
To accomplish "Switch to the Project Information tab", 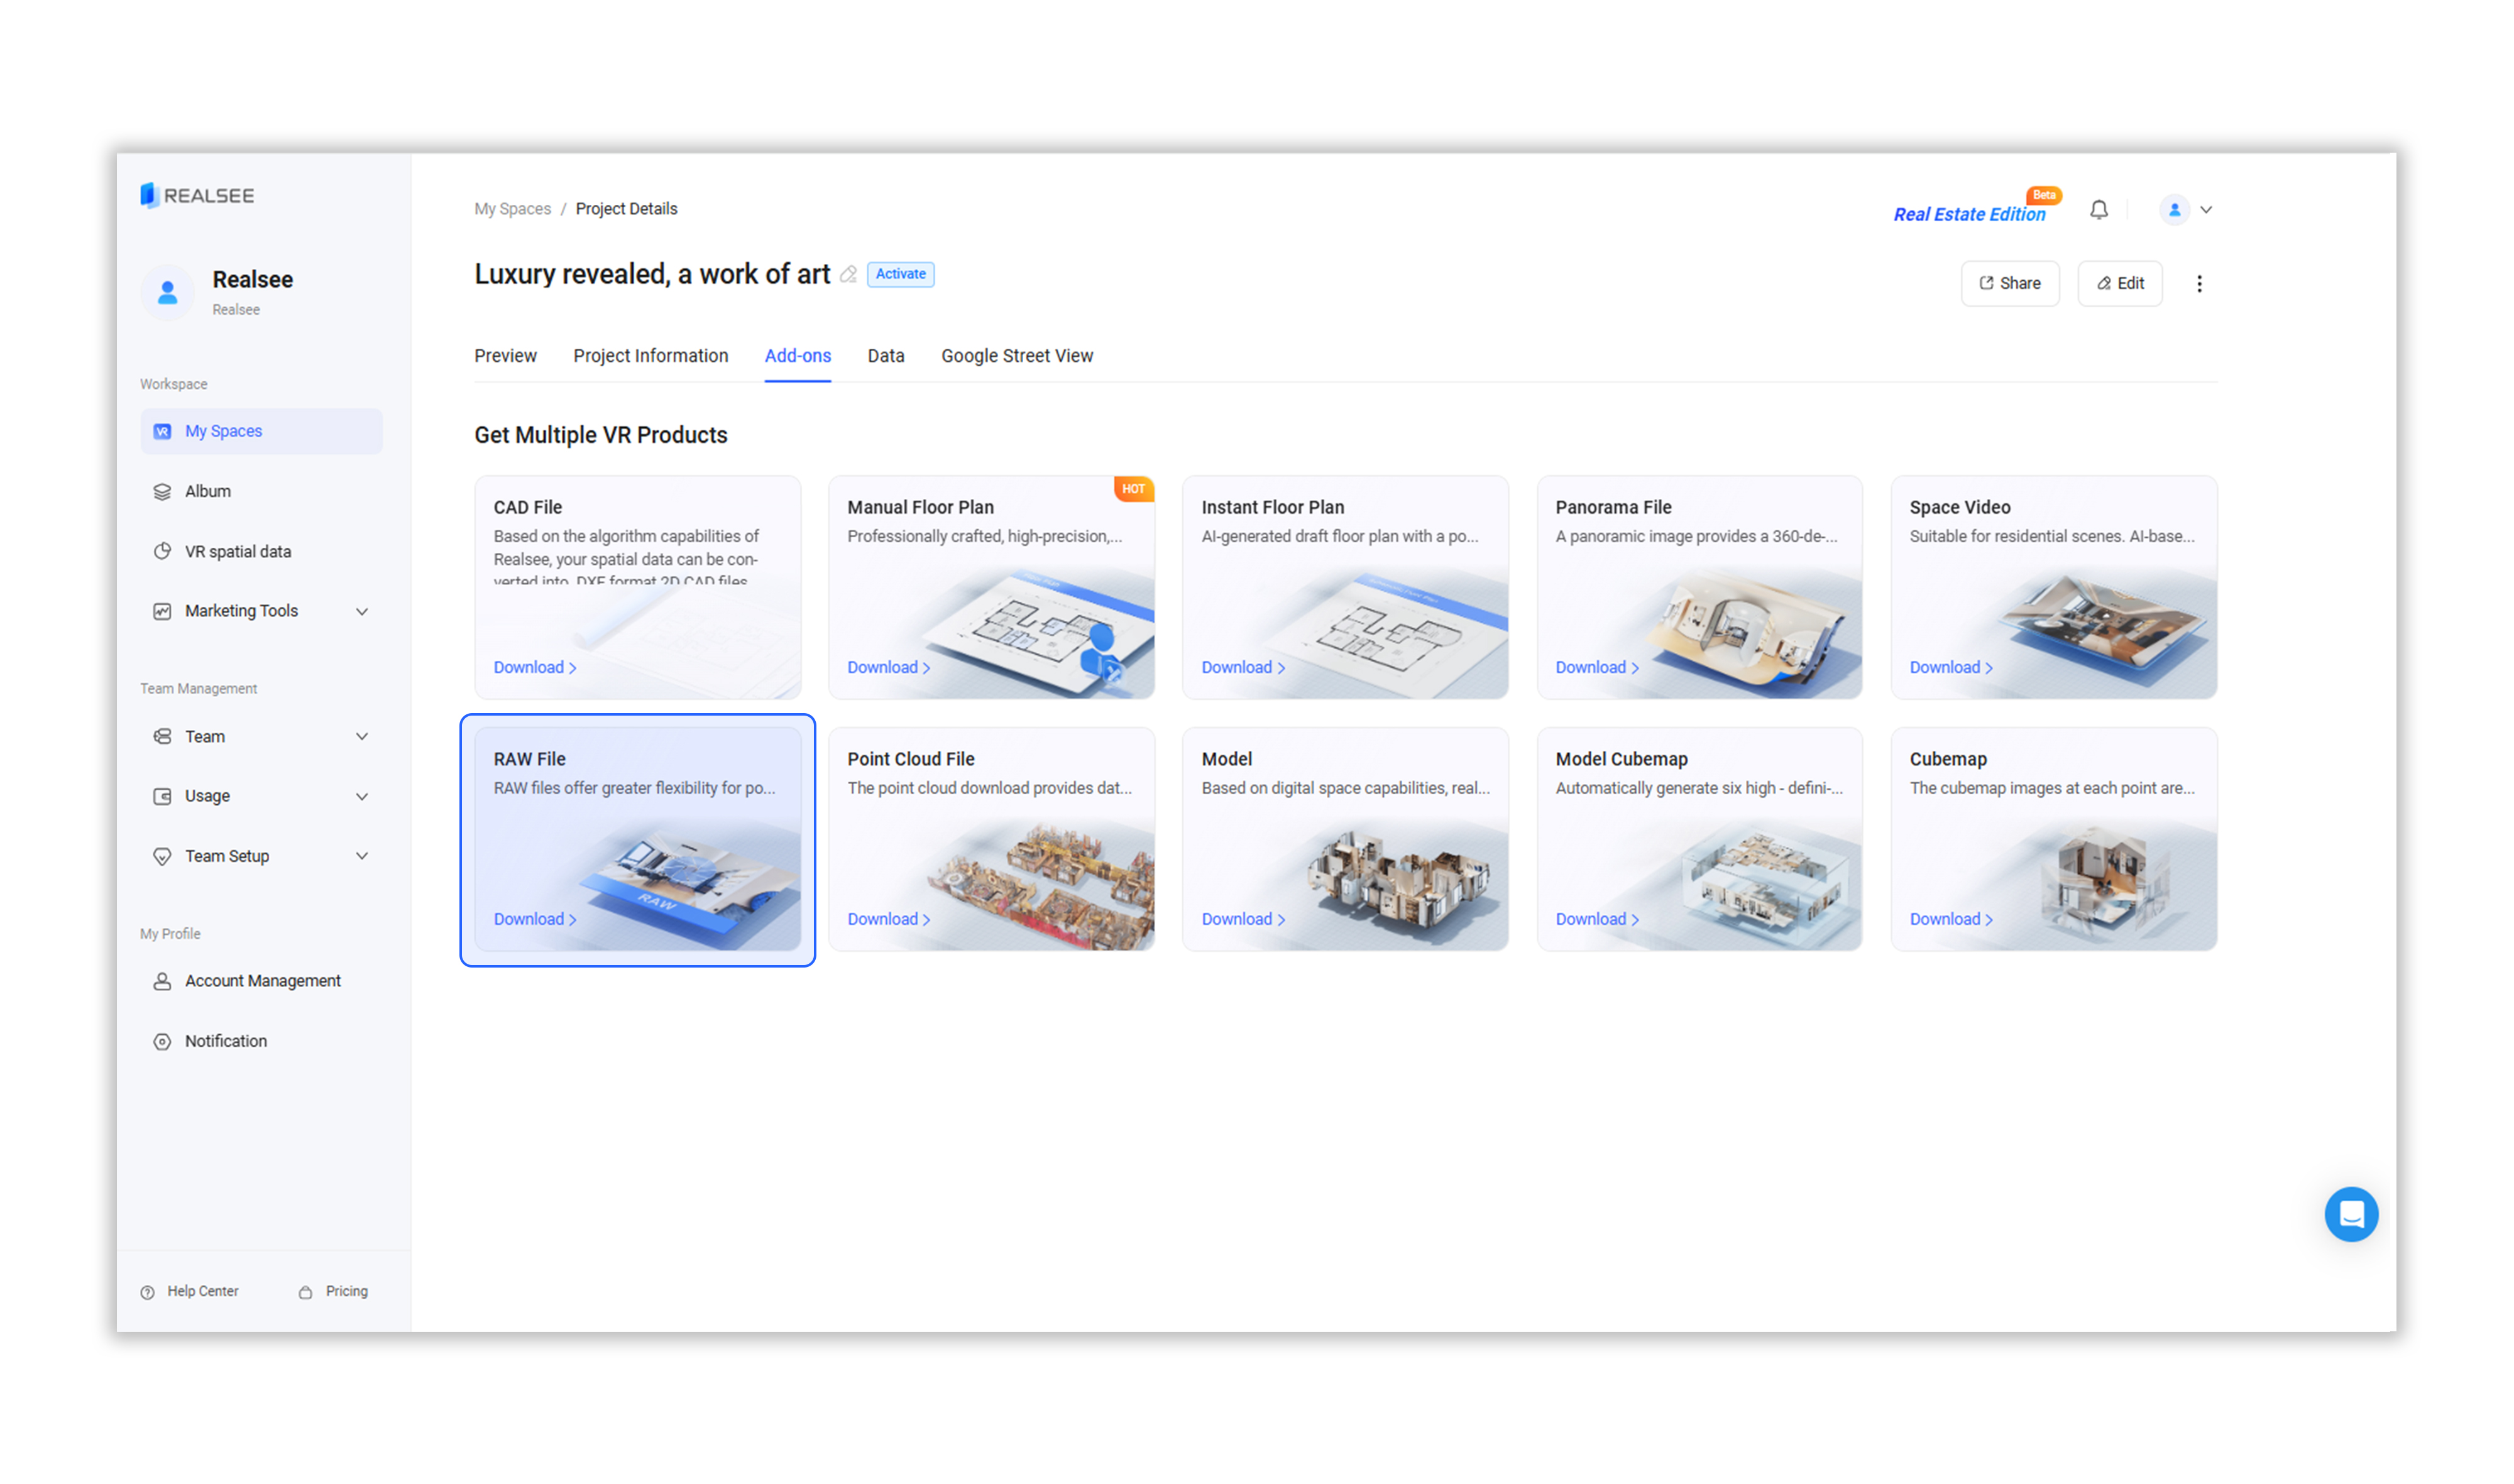I will (x=650, y=356).
